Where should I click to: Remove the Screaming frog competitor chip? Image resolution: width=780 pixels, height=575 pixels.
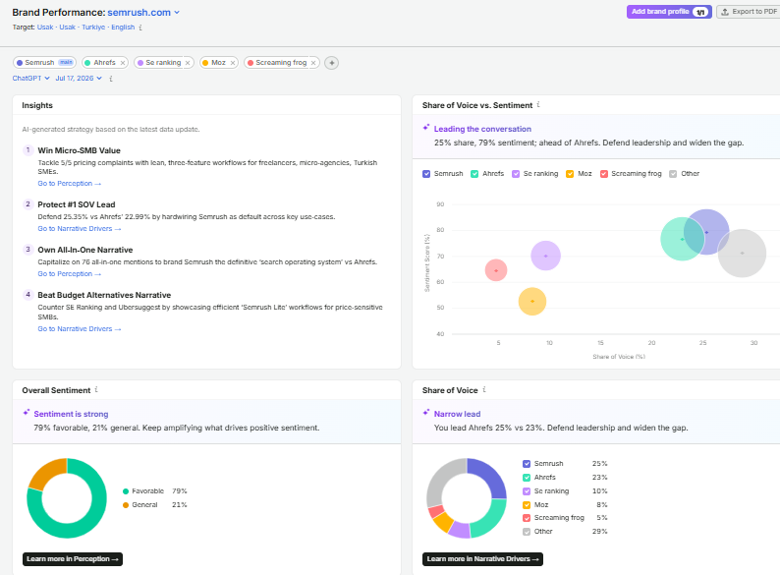pos(313,63)
